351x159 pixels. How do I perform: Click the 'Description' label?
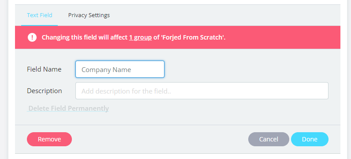pyautogui.click(x=45, y=91)
